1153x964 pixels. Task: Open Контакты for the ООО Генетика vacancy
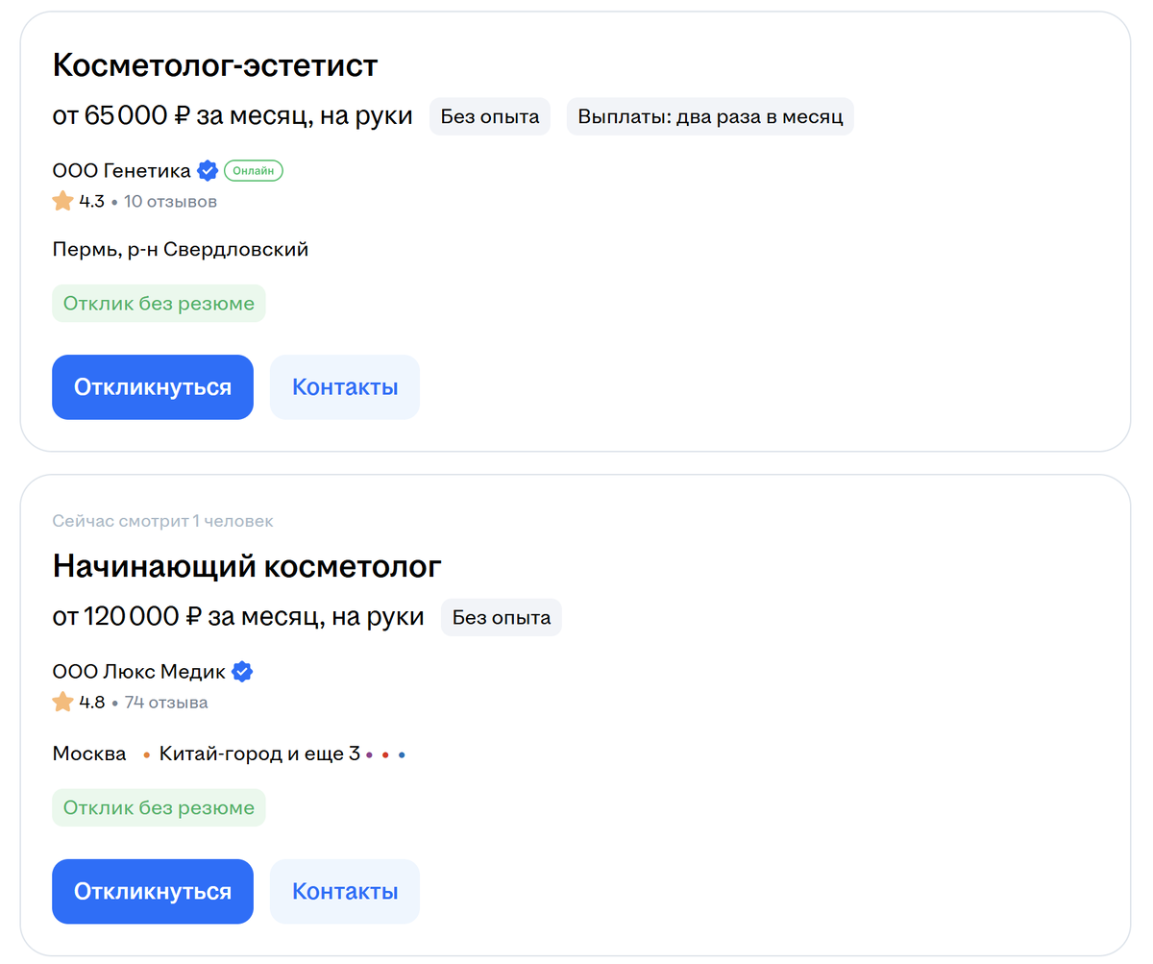(x=344, y=386)
